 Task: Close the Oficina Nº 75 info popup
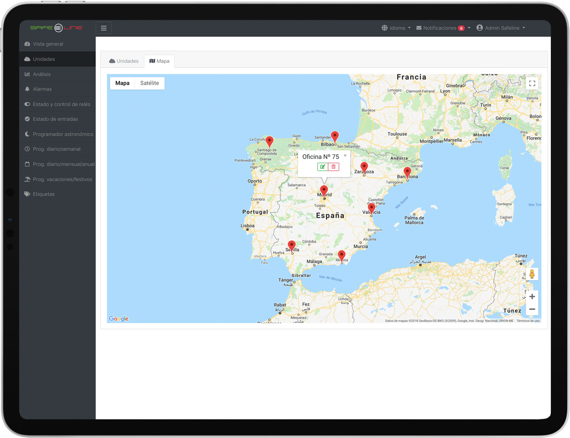click(345, 156)
